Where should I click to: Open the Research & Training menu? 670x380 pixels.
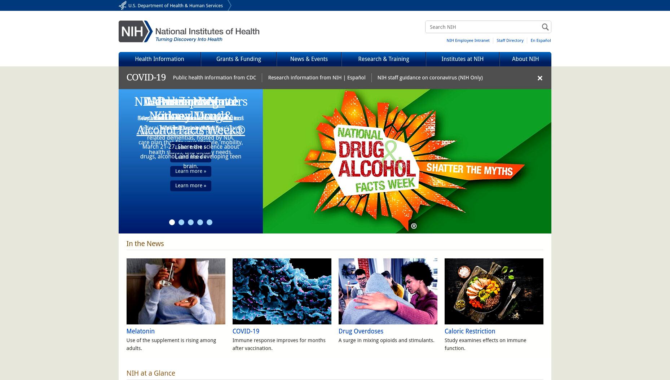coord(384,59)
